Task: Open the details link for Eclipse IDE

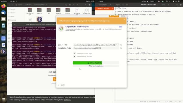Action: [x=120, y=27]
